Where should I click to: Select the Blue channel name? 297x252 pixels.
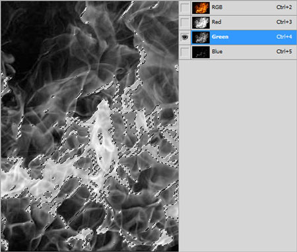click(217, 51)
